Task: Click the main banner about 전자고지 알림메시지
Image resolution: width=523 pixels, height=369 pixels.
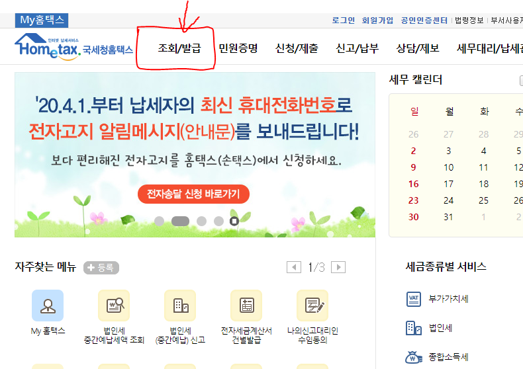Action: tap(195, 155)
